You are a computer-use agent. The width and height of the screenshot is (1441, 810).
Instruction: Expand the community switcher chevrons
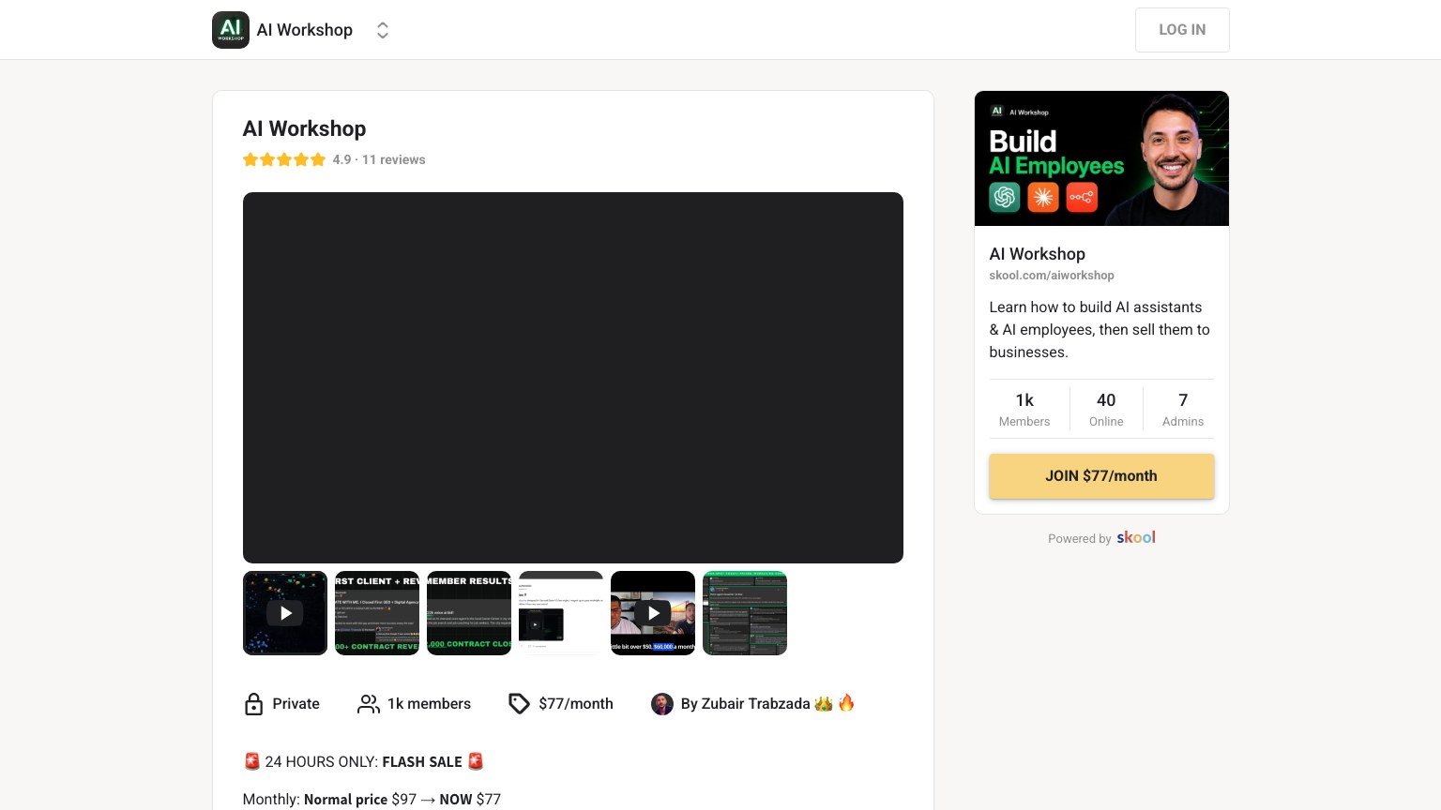click(383, 30)
